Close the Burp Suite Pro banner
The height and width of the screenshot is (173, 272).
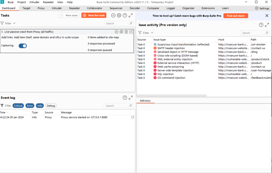pos(267,16)
